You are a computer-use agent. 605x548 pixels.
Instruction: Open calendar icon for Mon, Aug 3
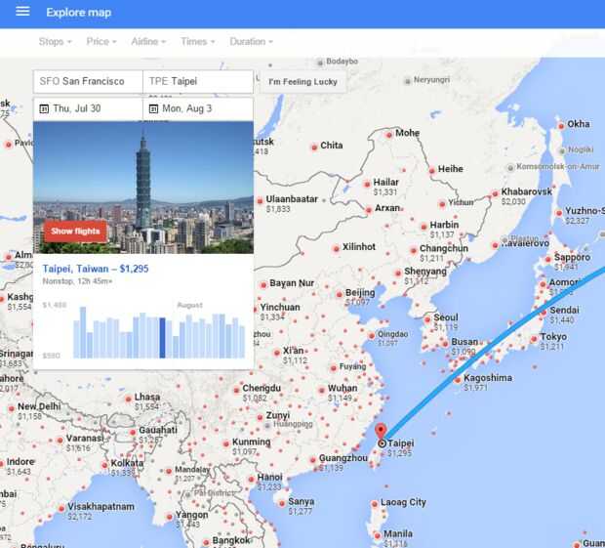tap(153, 108)
